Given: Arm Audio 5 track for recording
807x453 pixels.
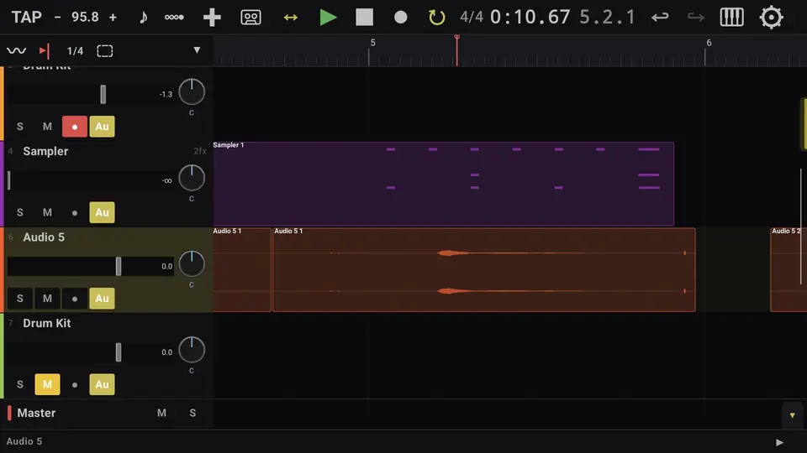Looking at the screenshot, I should click(x=75, y=299).
